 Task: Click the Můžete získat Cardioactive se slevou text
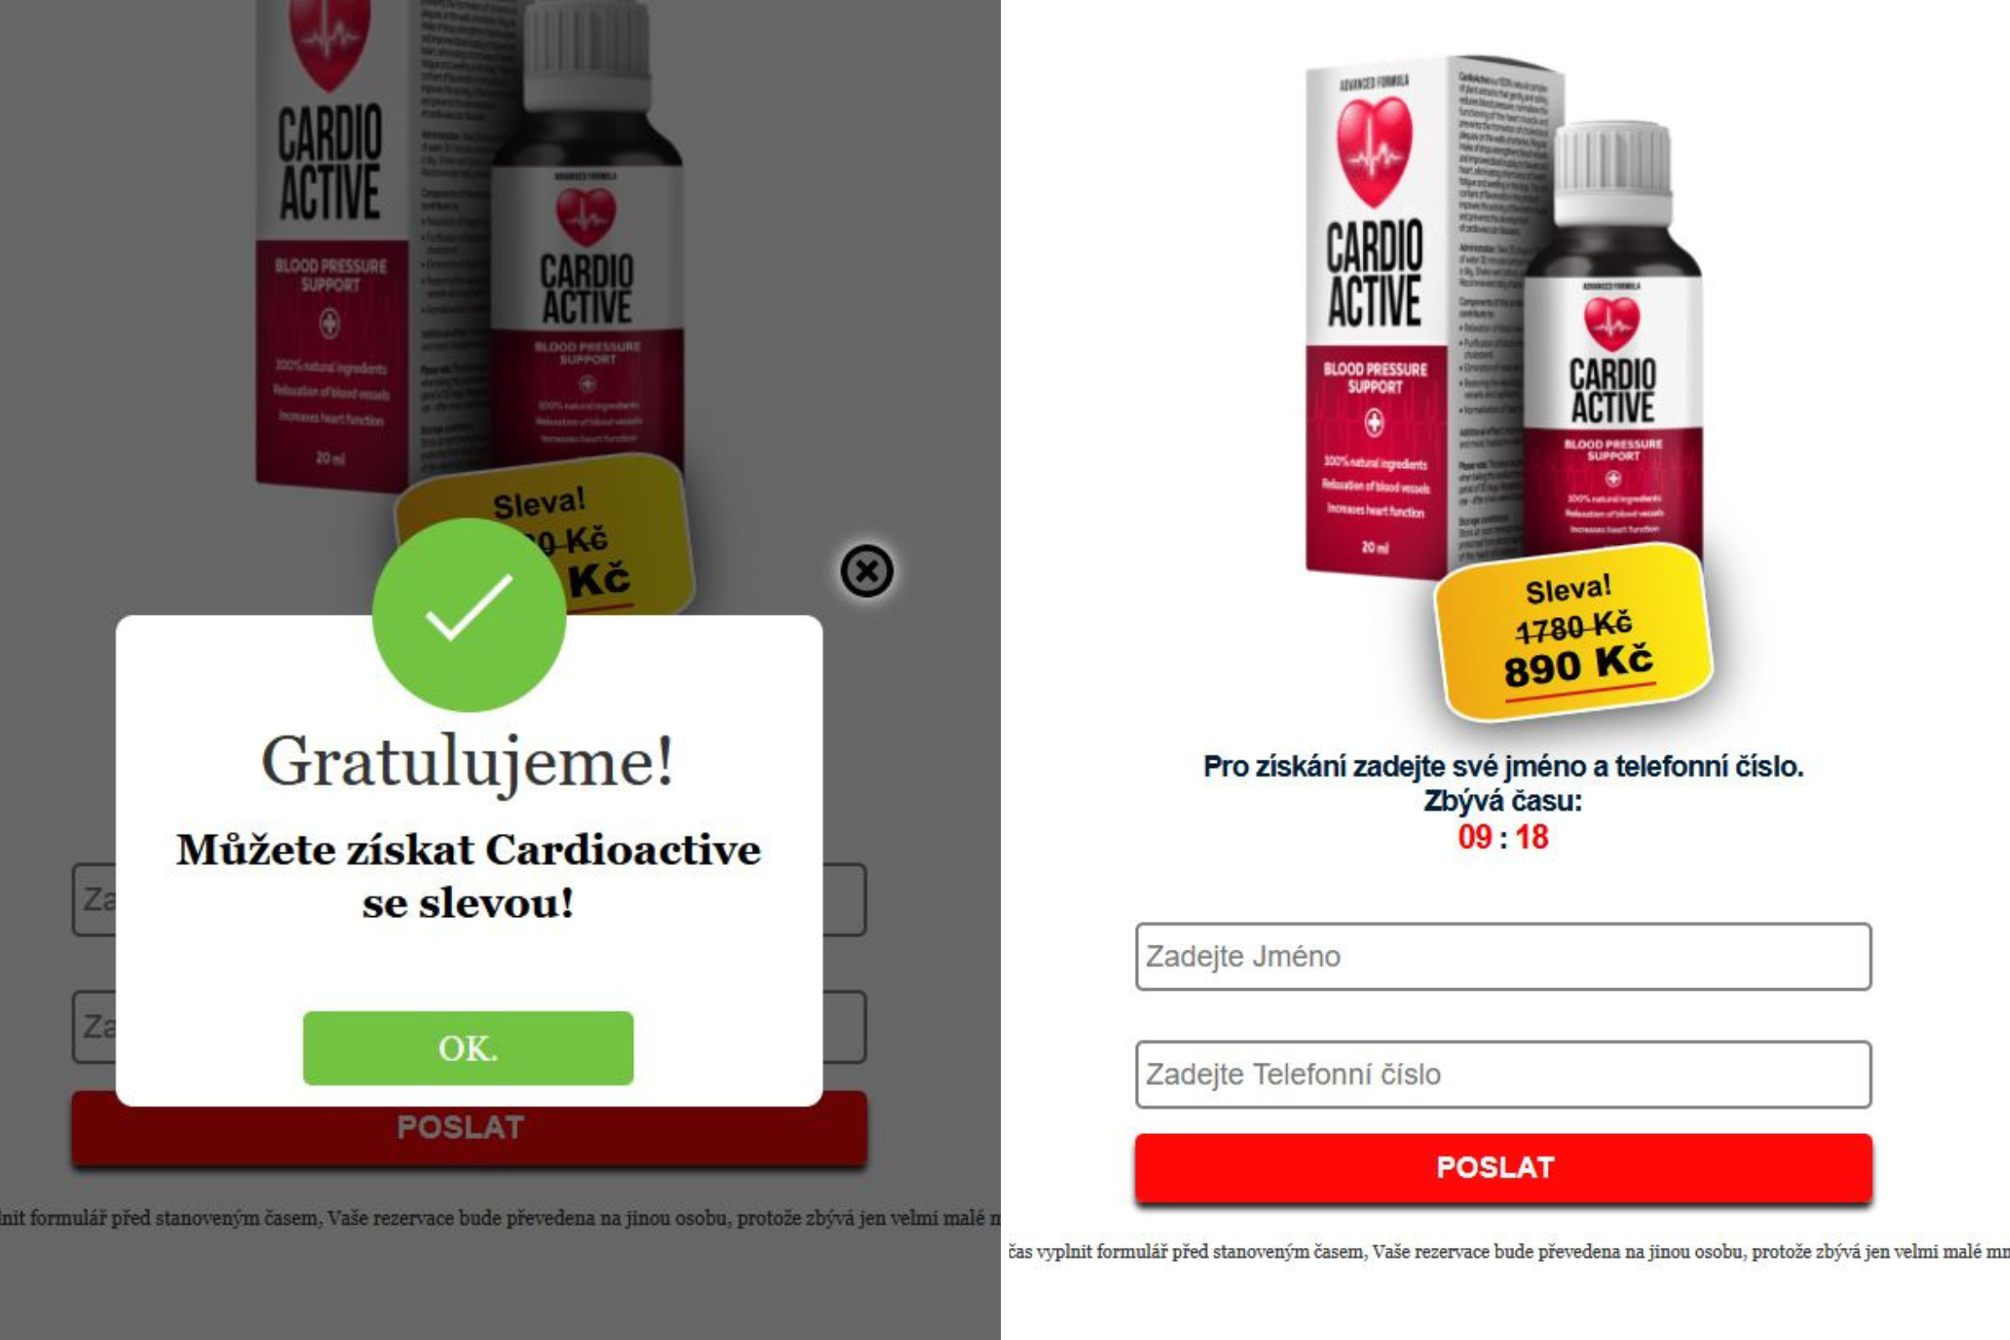coord(468,876)
